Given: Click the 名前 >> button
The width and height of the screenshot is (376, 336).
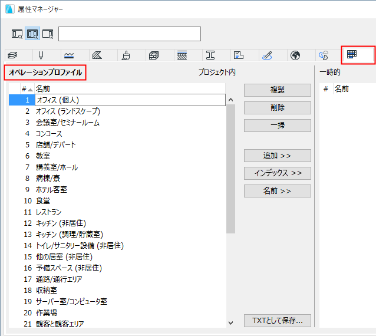Looking at the screenshot, I should 278,191.
